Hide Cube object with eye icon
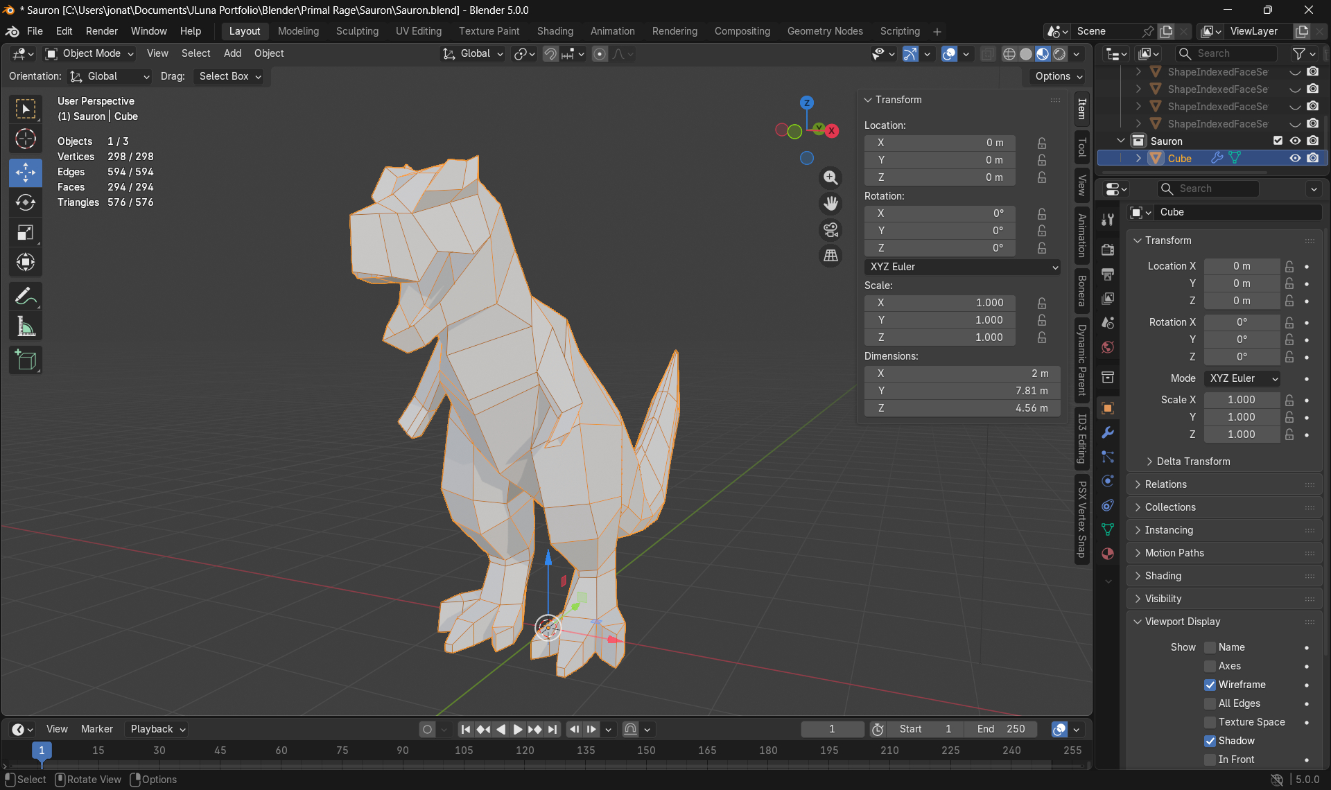The width and height of the screenshot is (1331, 790). 1294,158
